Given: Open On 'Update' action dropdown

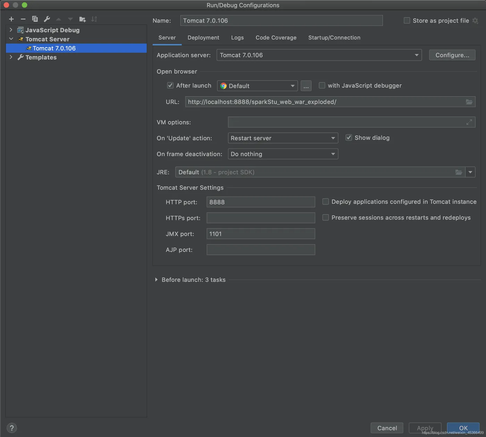Looking at the screenshot, I should [x=283, y=138].
